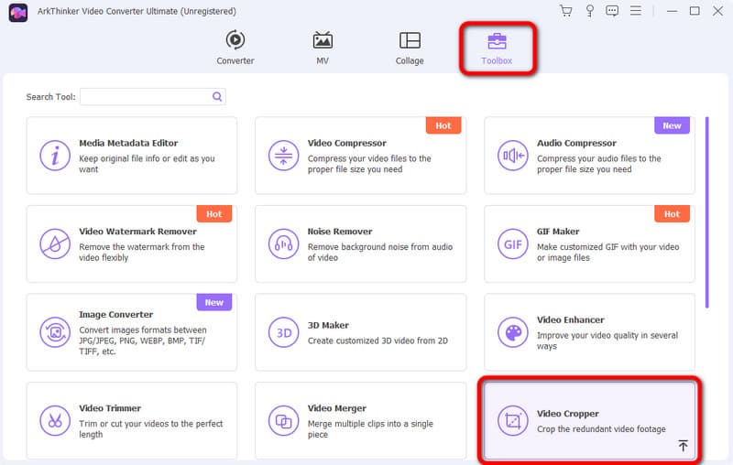
Task: Click the Video Cropper crop icon
Action: coord(513,421)
